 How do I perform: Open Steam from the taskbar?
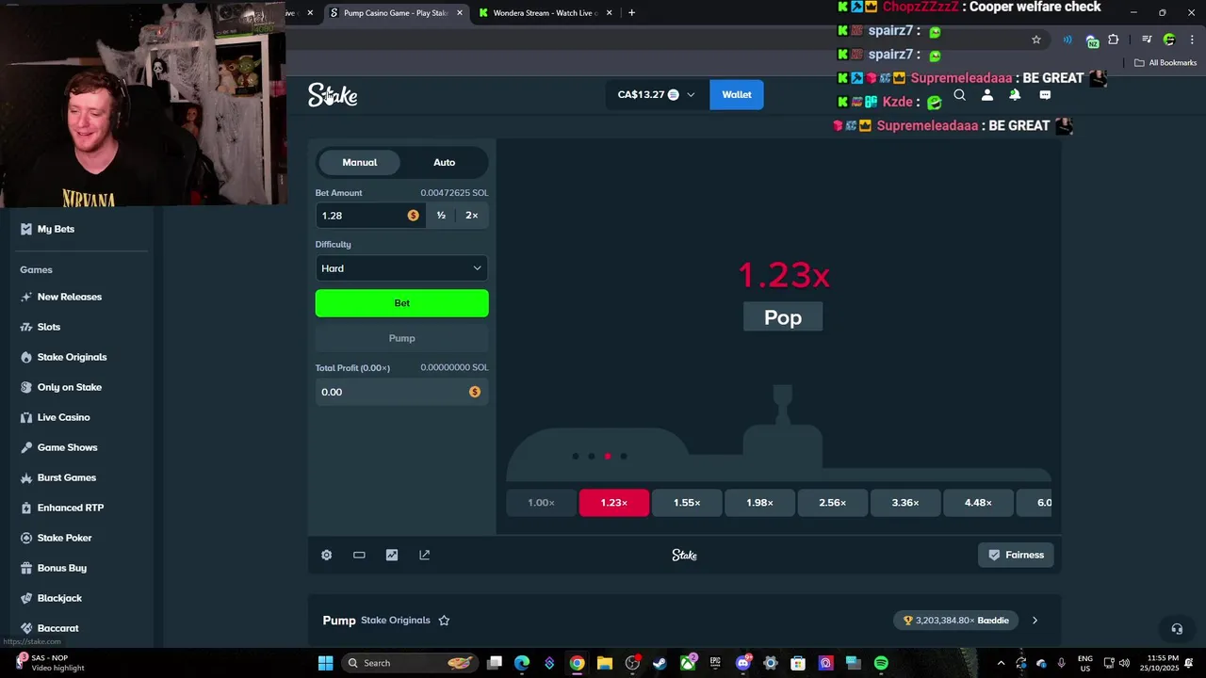tap(660, 663)
